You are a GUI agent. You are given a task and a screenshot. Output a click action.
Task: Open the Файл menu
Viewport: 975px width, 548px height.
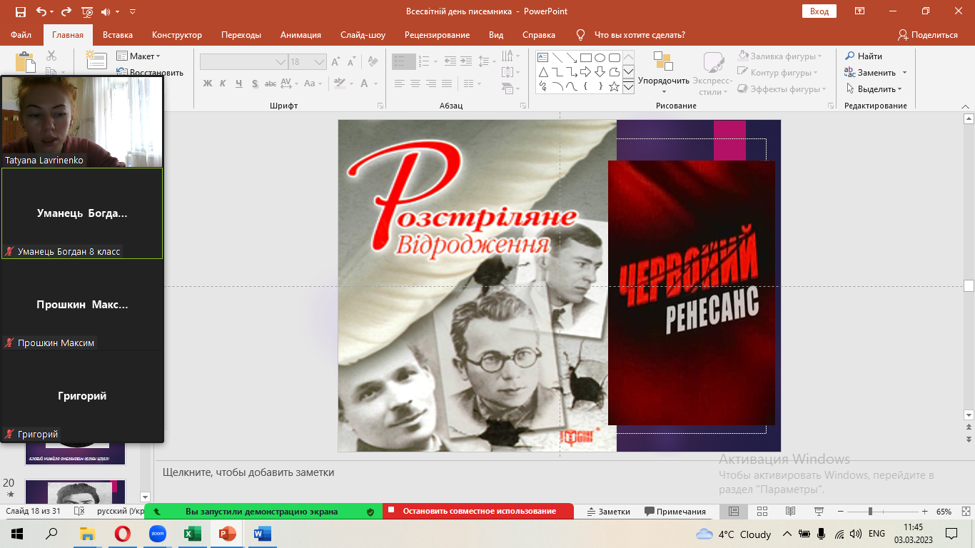point(21,35)
